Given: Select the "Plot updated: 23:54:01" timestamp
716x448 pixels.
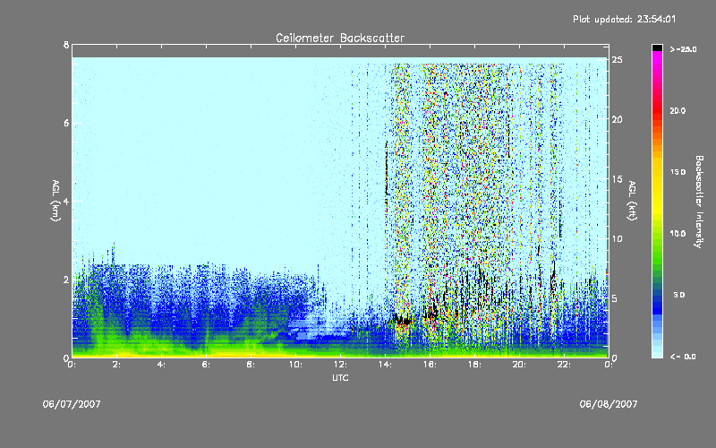Looking at the screenshot, I should [624, 19].
